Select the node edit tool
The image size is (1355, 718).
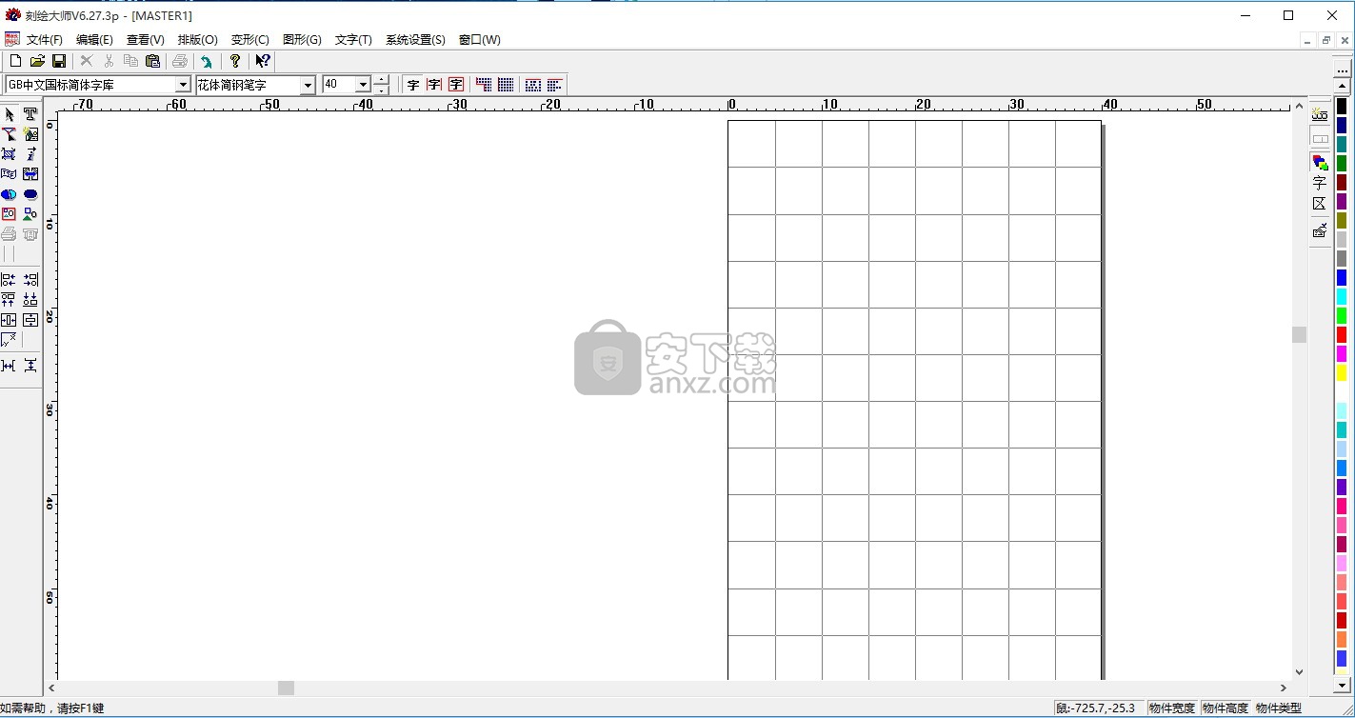coord(9,134)
